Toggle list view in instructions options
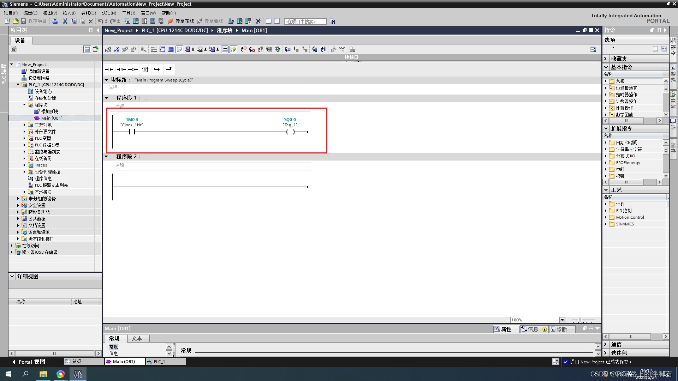678x381 pixels. pos(664,49)
